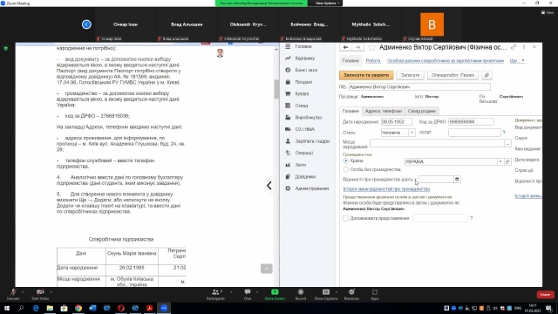Screen dimensions: 558x314
Task: Open the Zoom Apps icon
Action: 375,292
